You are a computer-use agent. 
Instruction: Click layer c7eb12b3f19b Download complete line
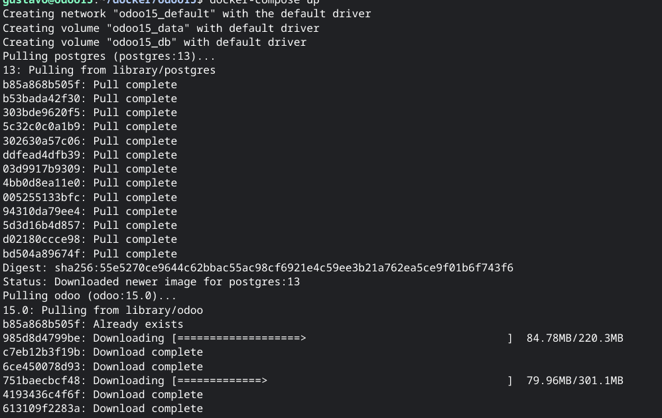pyautogui.click(x=103, y=352)
